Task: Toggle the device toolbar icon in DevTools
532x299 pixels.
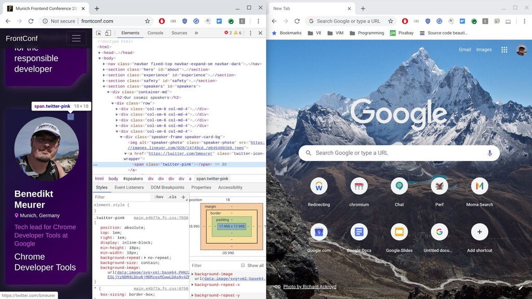Action: 108,33
